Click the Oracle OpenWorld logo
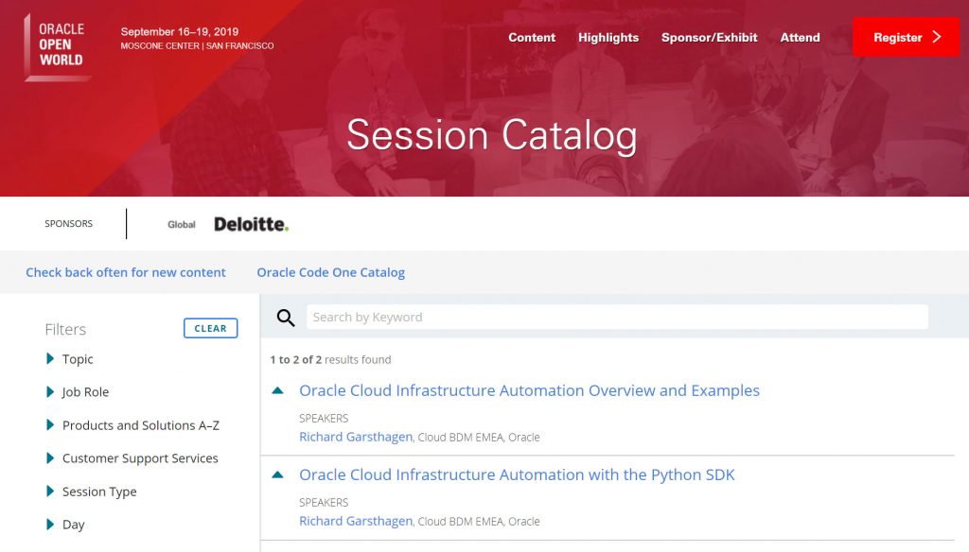969x552 pixels. 58,47
